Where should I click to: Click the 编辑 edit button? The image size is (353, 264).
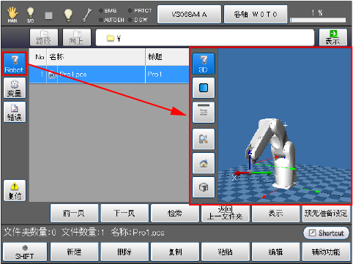275,252
